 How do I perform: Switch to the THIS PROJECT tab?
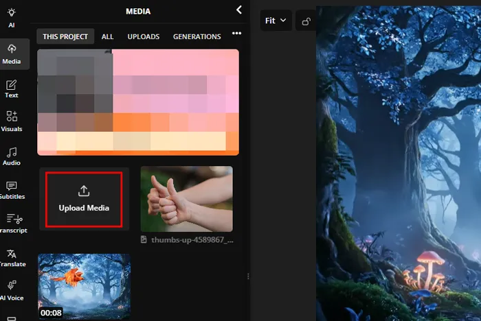pyautogui.click(x=65, y=36)
